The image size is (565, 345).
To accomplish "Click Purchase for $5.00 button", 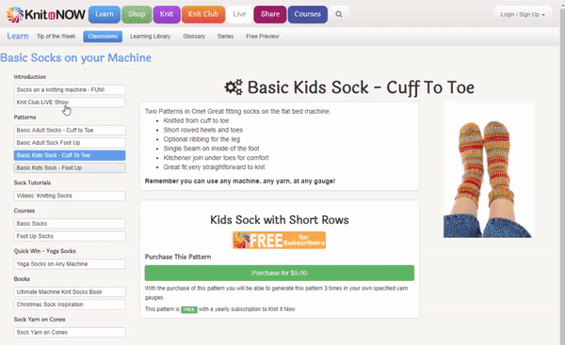I will 280,273.
